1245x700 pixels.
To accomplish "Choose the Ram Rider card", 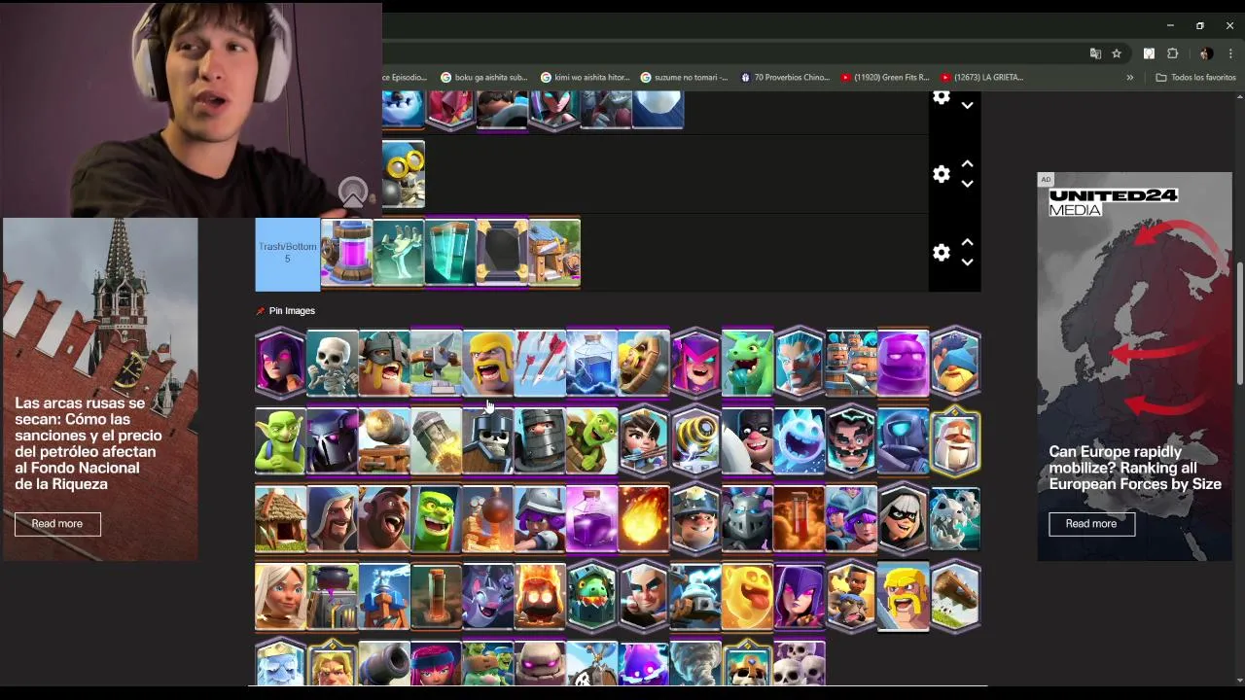I will coord(851,596).
